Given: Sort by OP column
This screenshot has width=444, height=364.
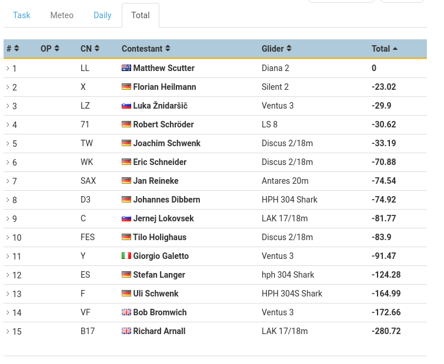Looking at the screenshot, I should (50, 49).
